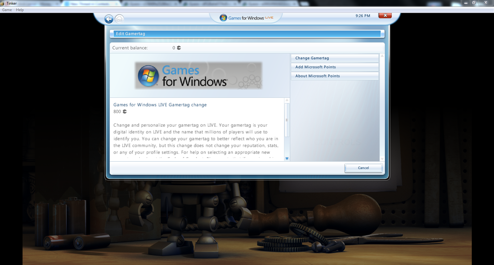Close the Tinker window
This screenshot has width=494, height=265.
click(x=486, y=3)
